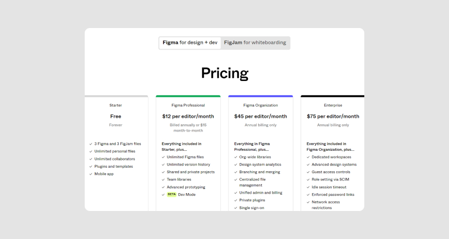This screenshot has height=239, width=449.
Task: Click 'Guest access controls' feature
Action: pos(331,172)
